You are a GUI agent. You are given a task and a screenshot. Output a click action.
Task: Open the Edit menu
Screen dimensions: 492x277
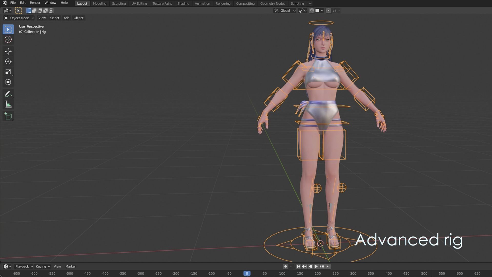click(x=23, y=3)
